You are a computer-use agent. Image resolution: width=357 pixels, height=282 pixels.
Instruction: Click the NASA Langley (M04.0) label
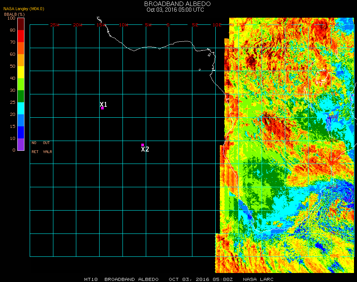23,9
